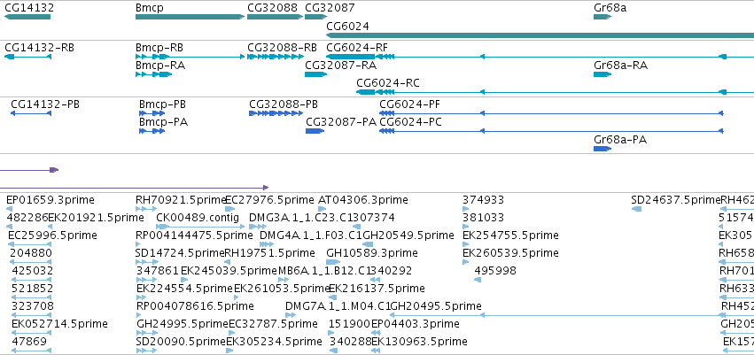Select EST SD14724.5prime
The width and height of the screenshot is (754, 355).
[146, 262]
